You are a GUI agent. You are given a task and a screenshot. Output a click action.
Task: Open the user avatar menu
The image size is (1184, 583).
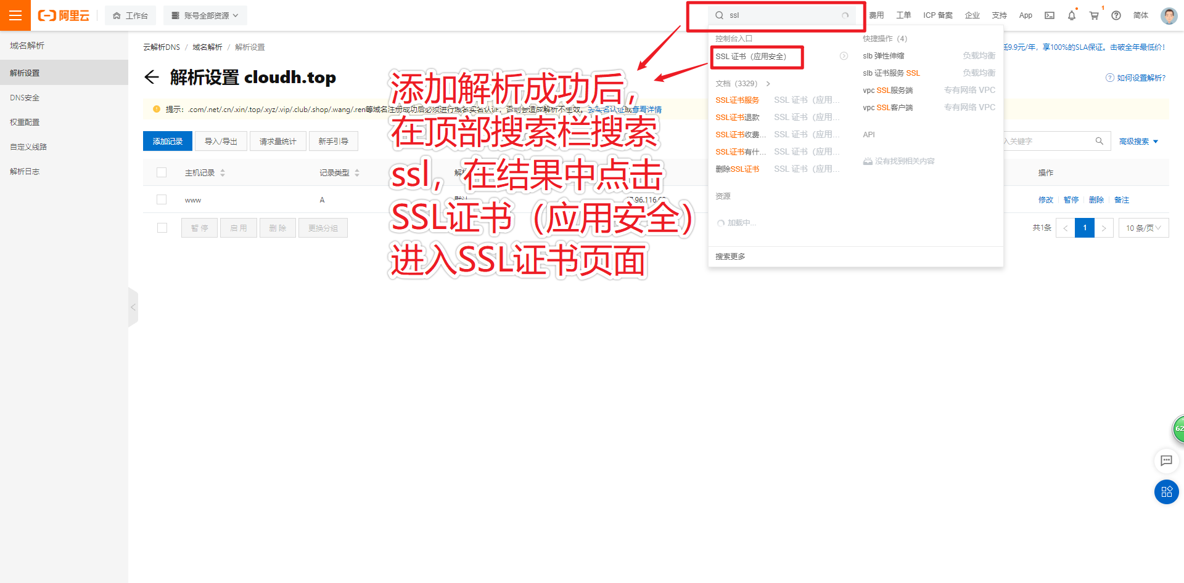tap(1169, 15)
